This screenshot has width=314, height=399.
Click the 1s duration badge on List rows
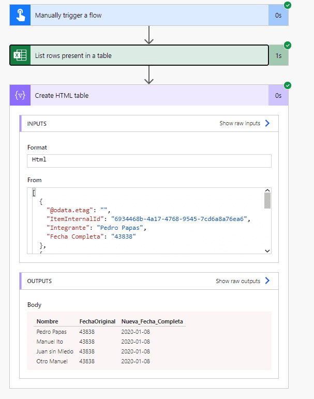[278, 55]
